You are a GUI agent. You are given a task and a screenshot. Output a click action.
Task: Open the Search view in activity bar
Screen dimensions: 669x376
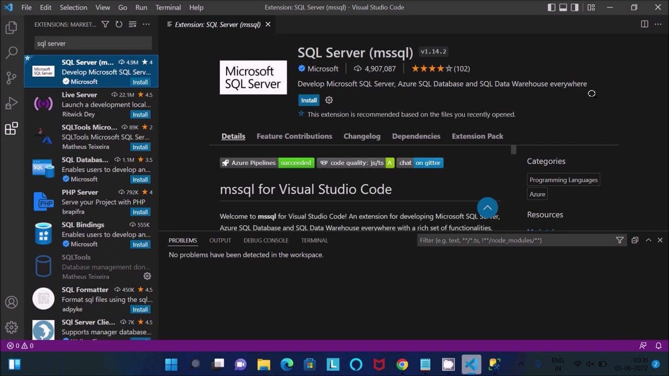pos(11,52)
